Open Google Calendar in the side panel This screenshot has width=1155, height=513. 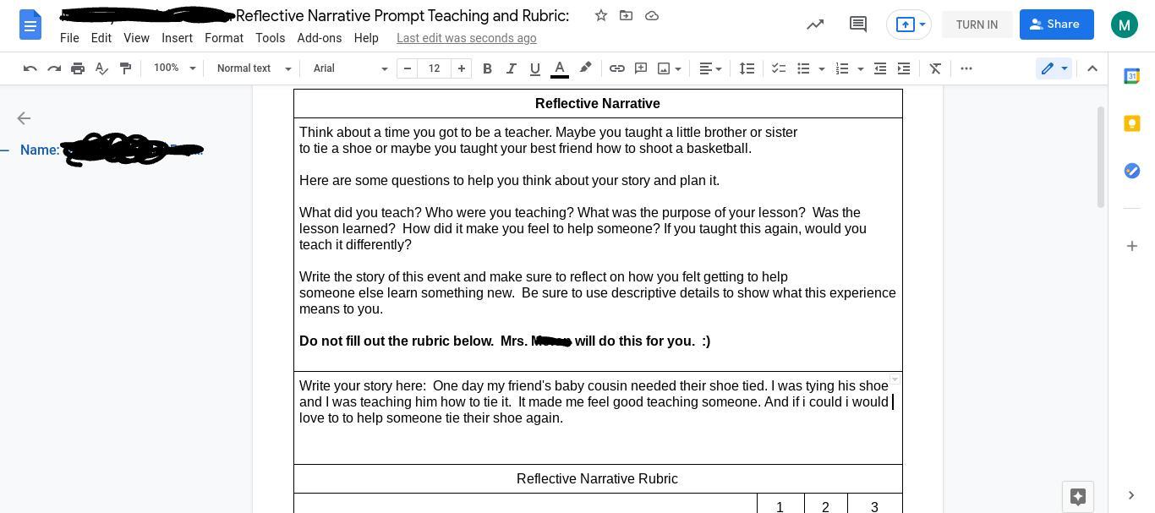pos(1131,76)
